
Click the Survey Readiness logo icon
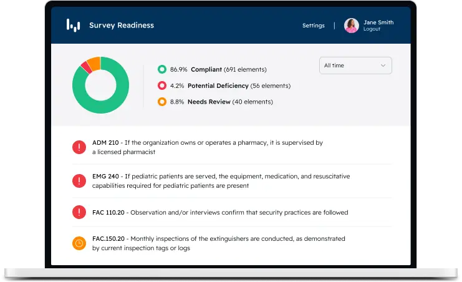pyautogui.click(x=74, y=26)
